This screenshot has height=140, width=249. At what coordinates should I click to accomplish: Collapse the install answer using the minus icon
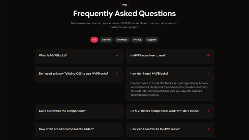point(208,73)
